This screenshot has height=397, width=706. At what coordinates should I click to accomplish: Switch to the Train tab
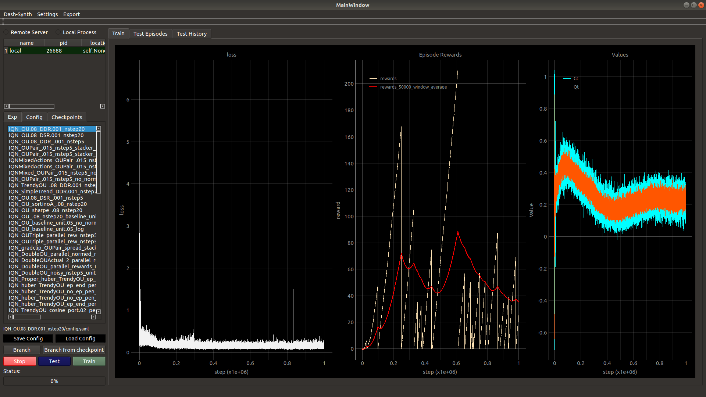[118, 33]
